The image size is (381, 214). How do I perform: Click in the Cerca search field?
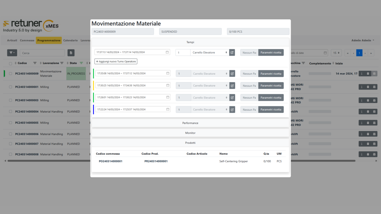(x=42, y=53)
